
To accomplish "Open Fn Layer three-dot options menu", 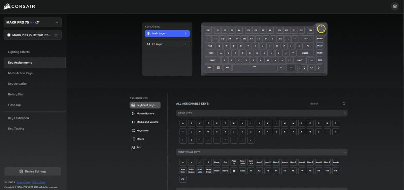I will tap(186, 44).
